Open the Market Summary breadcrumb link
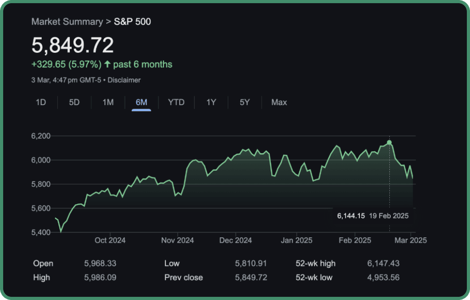Screen dimensions: 470x300 point(67,21)
